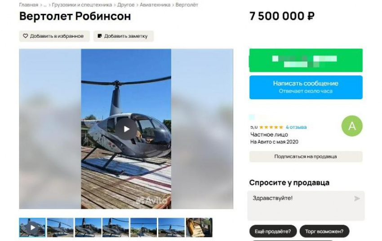Click the note icon beside Добавить заметку
Screen dimensions: 382x241
(99, 36)
